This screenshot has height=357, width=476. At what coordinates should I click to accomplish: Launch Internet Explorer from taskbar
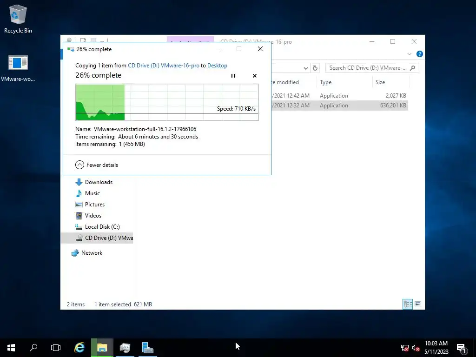click(79, 348)
